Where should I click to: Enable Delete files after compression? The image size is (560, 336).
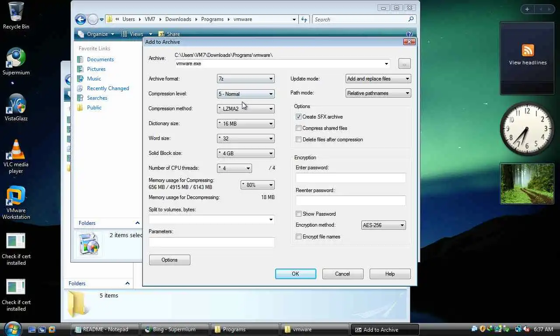tap(298, 140)
